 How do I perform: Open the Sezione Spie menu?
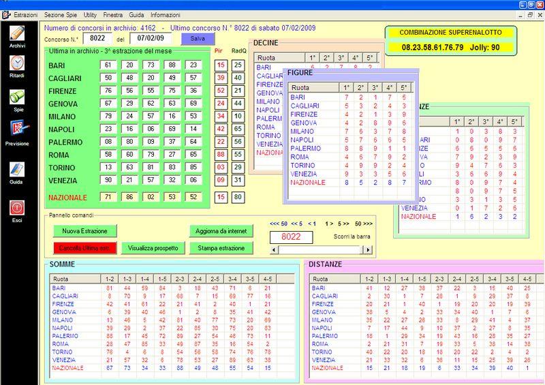click(61, 15)
